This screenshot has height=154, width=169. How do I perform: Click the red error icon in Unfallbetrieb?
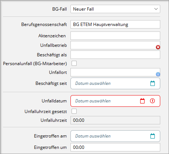tap(158, 47)
